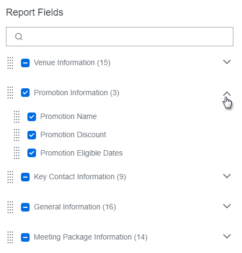Expand the Key Contact Information section
This screenshot has width=242, height=253.
(227, 176)
